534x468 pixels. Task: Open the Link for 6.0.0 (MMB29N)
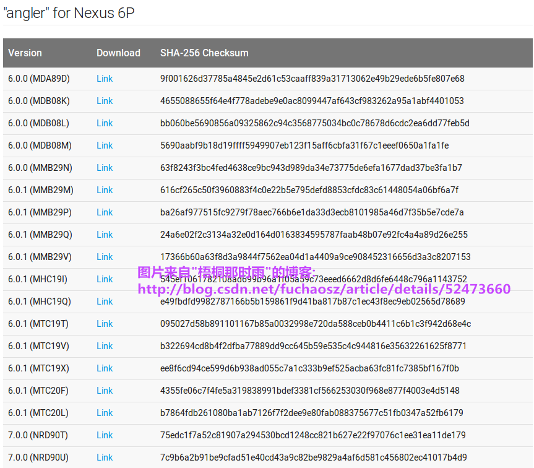point(105,168)
